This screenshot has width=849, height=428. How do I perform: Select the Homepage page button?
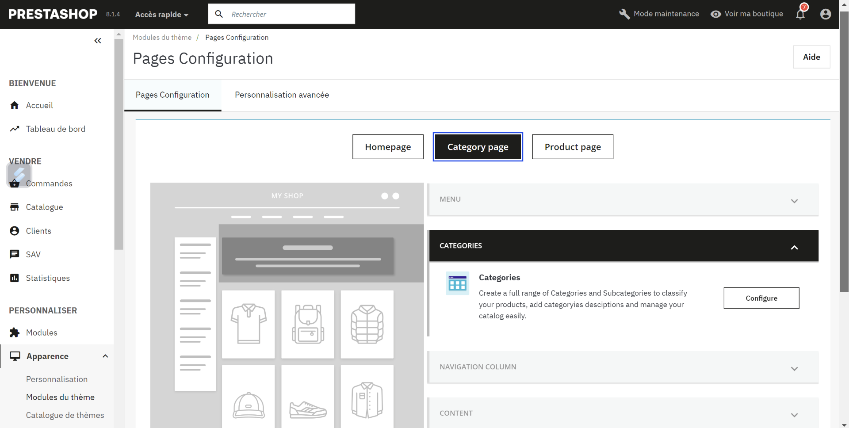pos(388,147)
